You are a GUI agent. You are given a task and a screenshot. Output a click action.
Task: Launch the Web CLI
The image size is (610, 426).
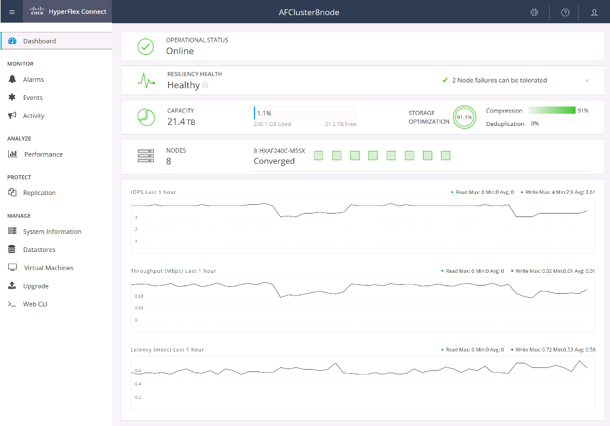pyautogui.click(x=35, y=304)
